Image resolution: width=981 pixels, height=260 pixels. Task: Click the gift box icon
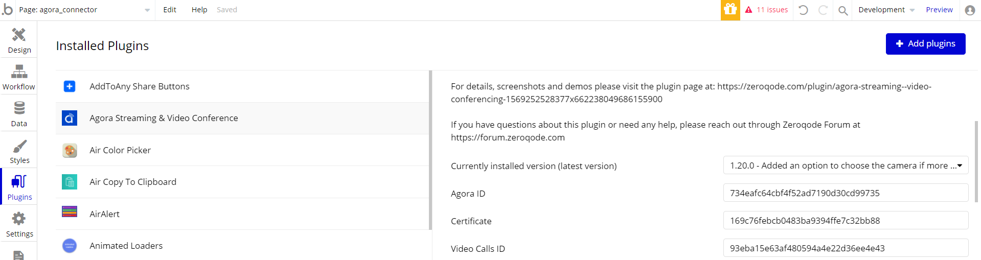(x=730, y=10)
